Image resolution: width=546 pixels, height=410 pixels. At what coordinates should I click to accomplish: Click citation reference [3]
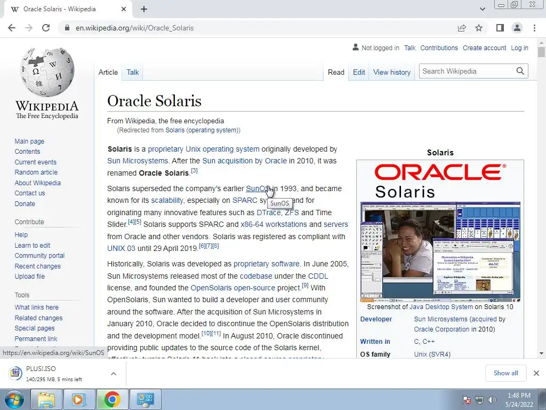194,170
